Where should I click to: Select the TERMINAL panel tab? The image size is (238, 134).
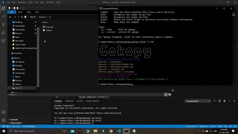(x=58, y=101)
